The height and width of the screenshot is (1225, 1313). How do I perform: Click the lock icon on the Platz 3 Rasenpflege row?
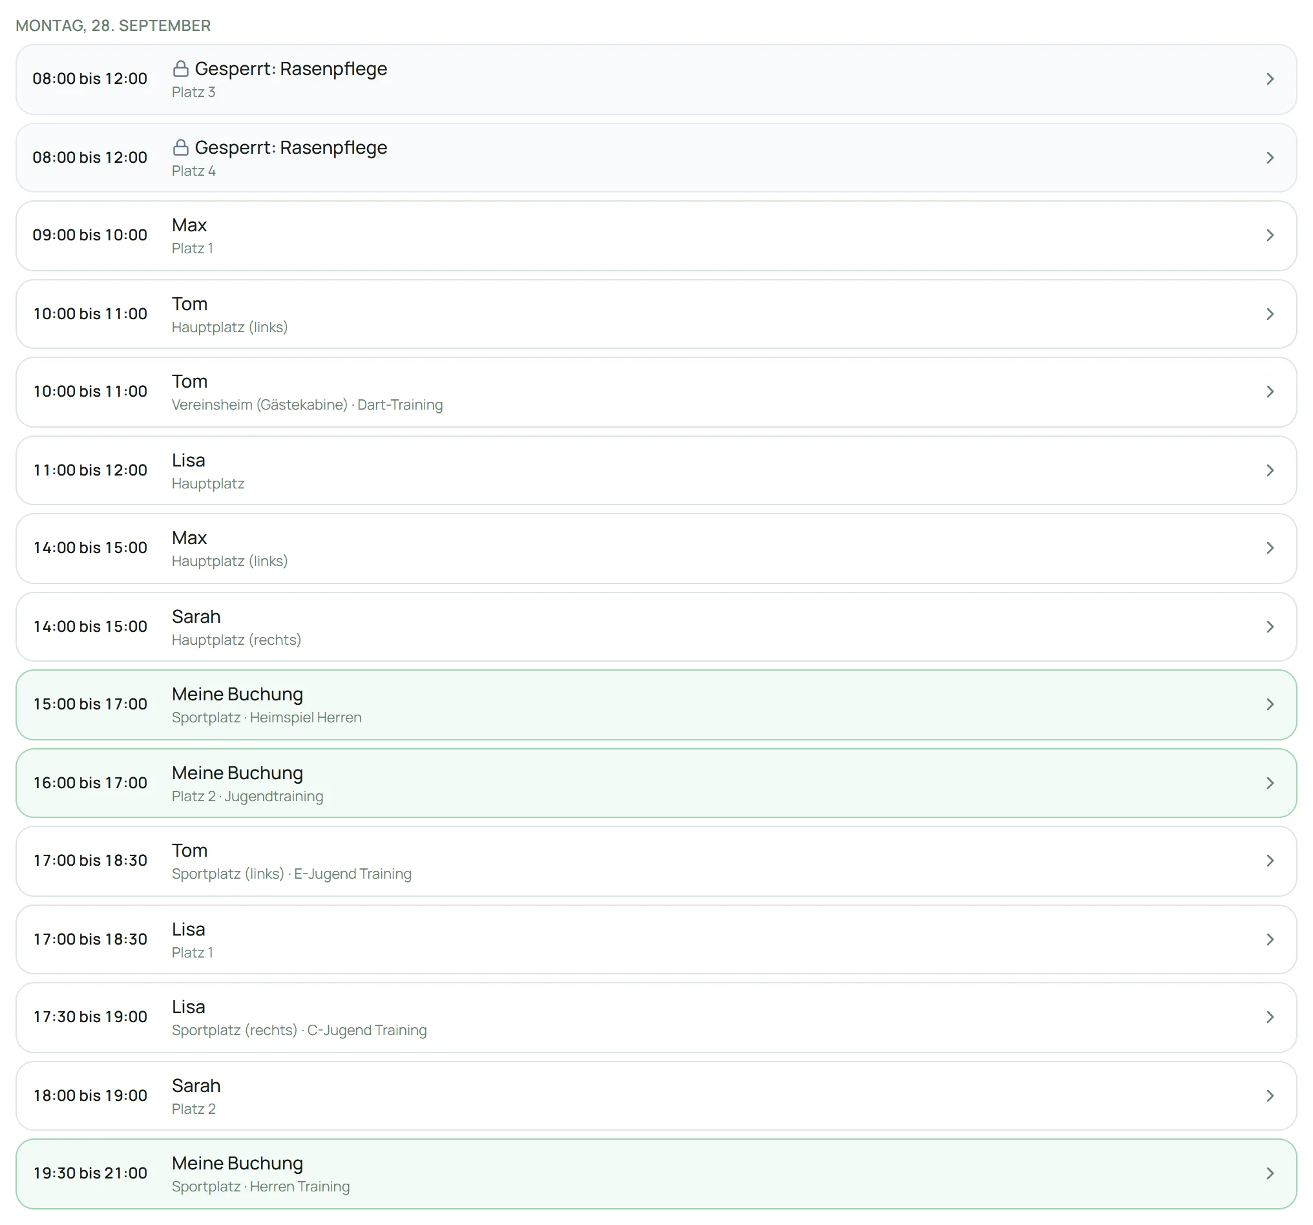180,68
